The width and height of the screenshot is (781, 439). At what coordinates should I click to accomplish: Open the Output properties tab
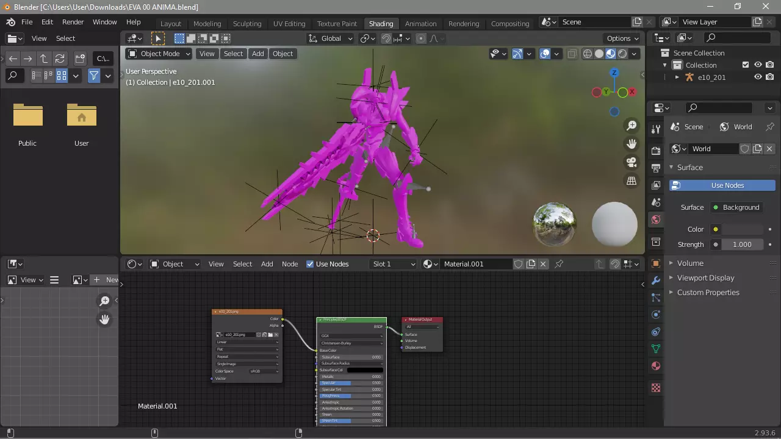tap(656, 168)
